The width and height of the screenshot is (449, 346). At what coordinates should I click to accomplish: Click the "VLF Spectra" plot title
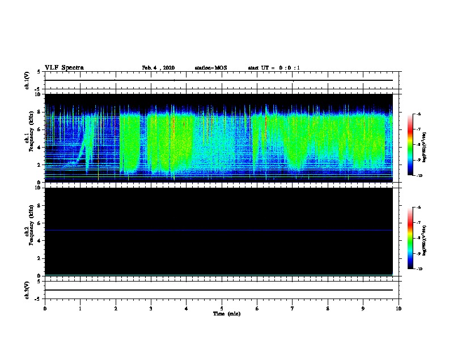pyautogui.click(x=64, y=68)
